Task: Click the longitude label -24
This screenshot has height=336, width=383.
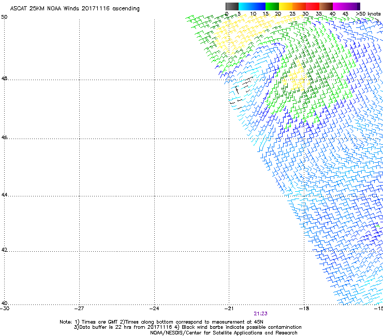Action: click(x=154, y=308)
